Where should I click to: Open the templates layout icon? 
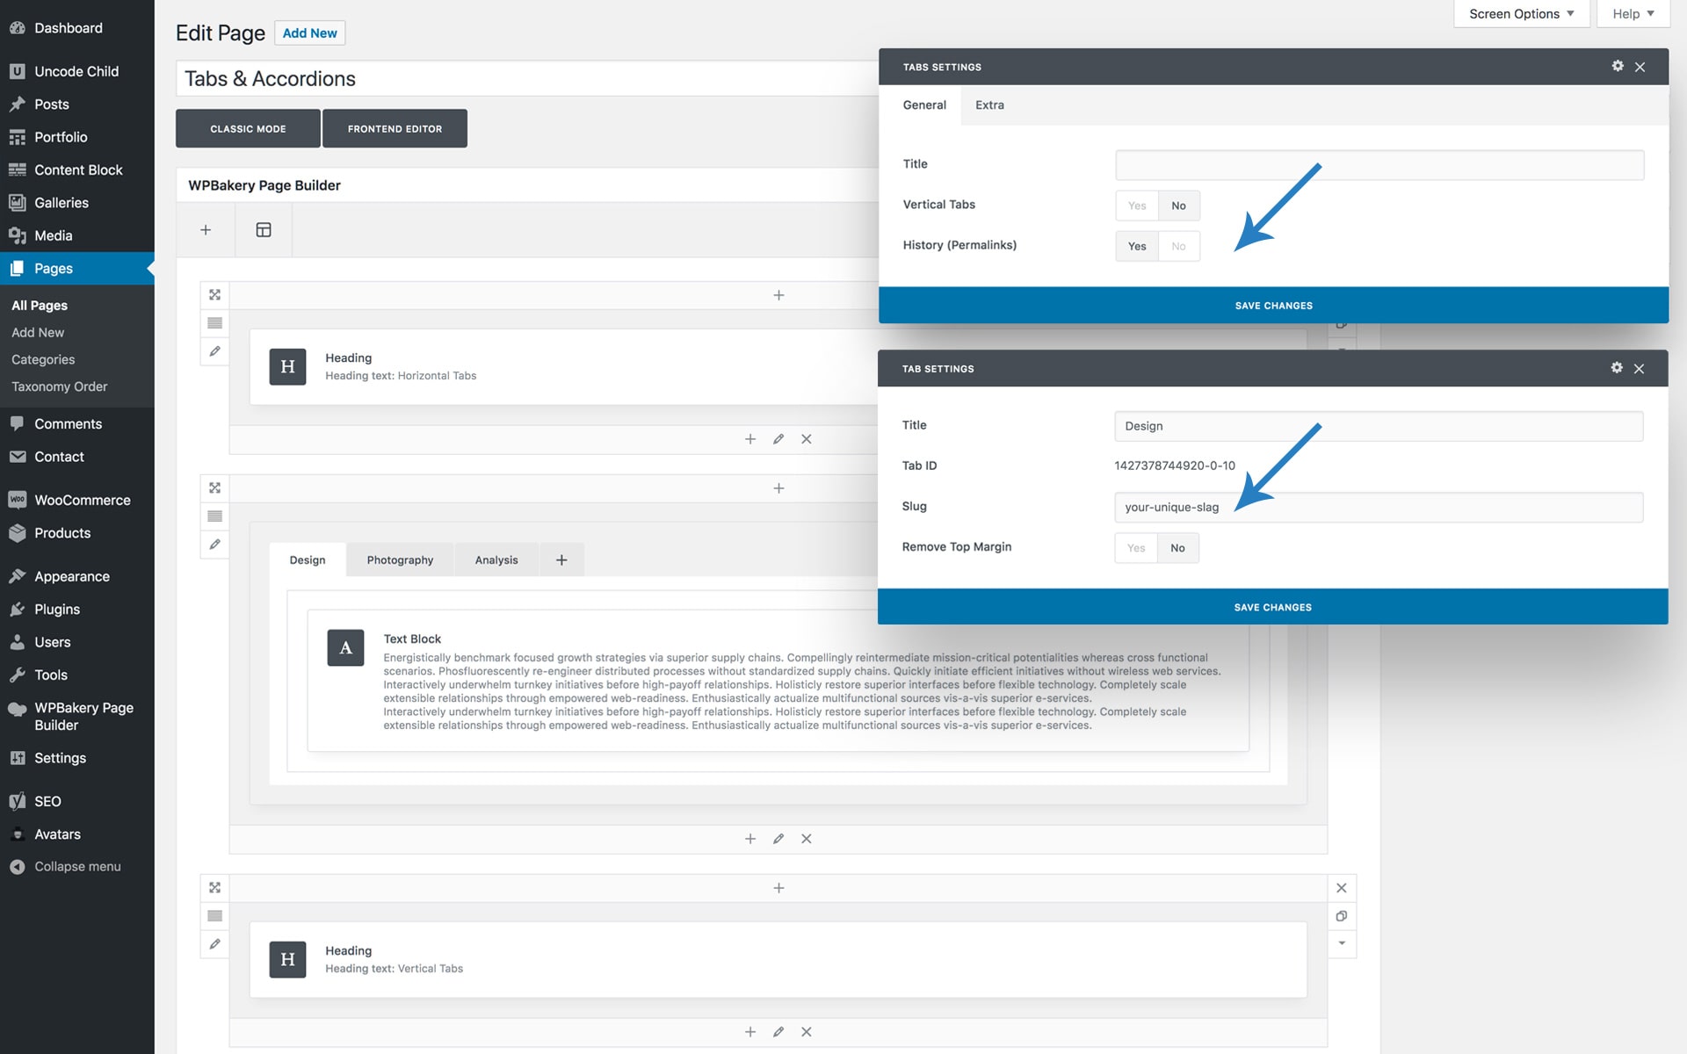(x=264, y=230)
